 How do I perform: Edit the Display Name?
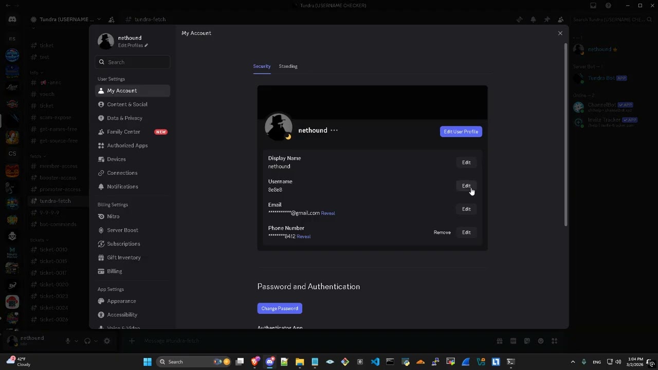pos(466,162)
